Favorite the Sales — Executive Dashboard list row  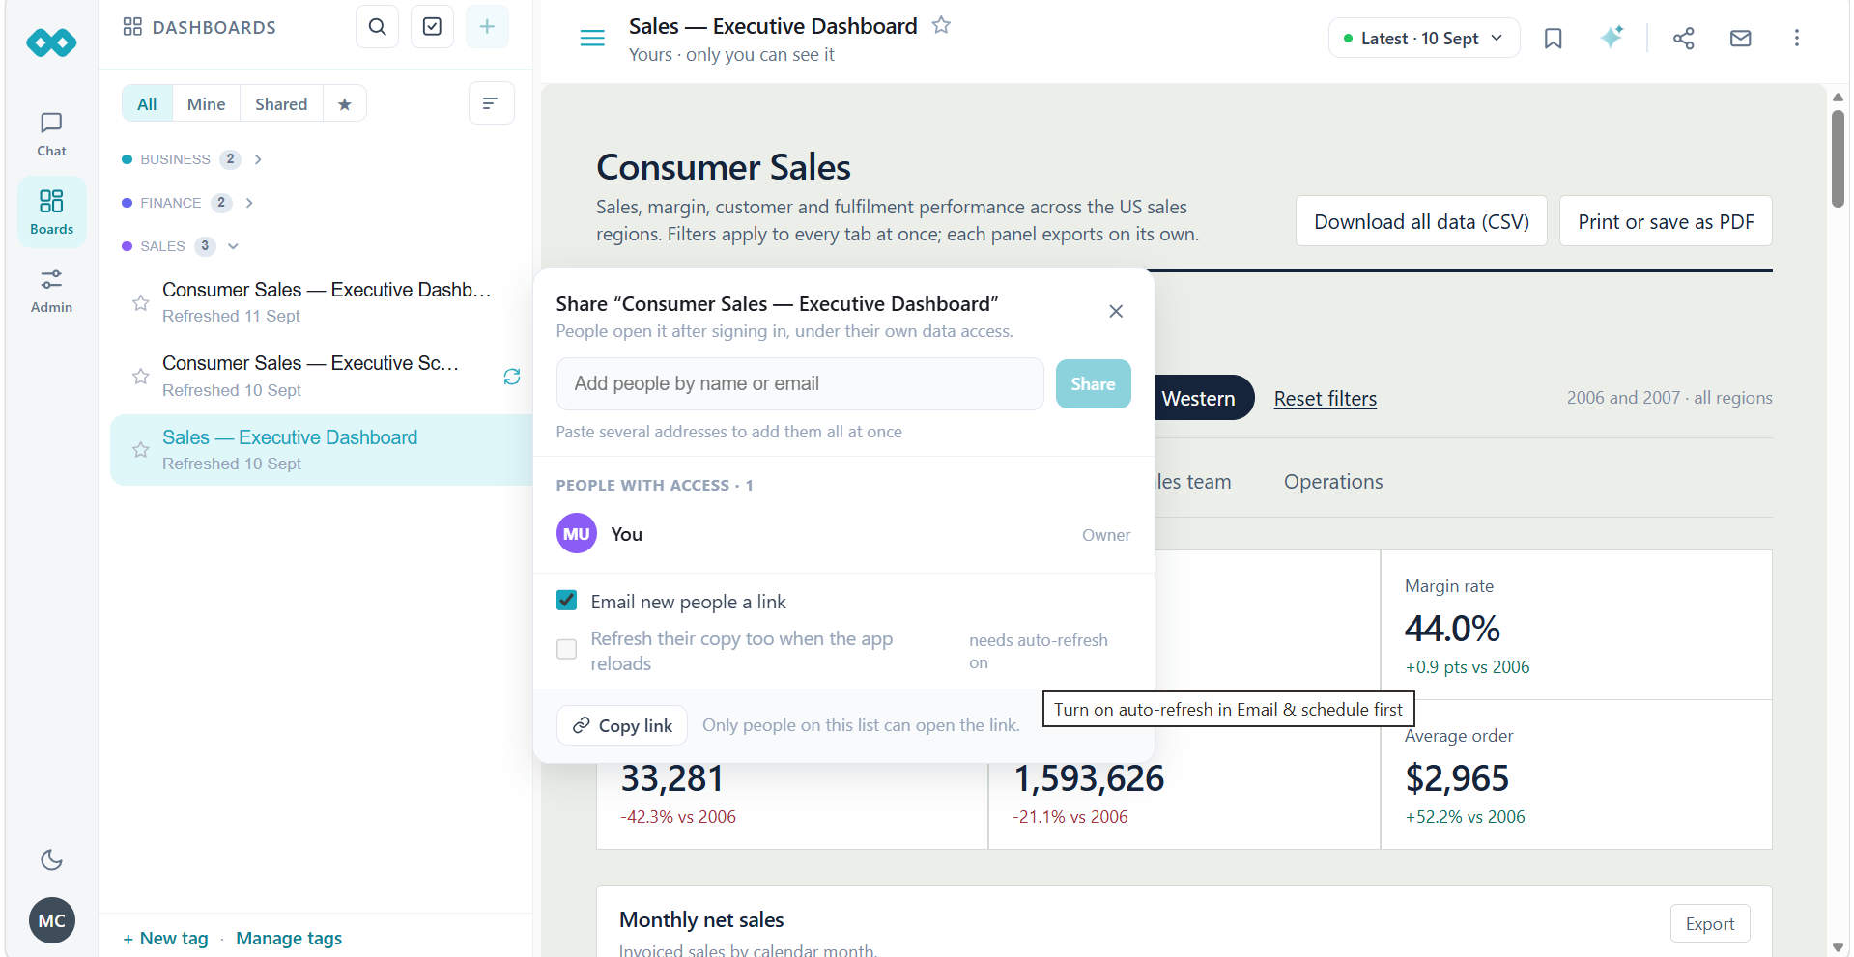[141, 450]
